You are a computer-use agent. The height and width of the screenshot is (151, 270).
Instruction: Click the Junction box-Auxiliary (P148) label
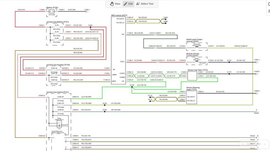pyautogui.click(x=58, y=65)
